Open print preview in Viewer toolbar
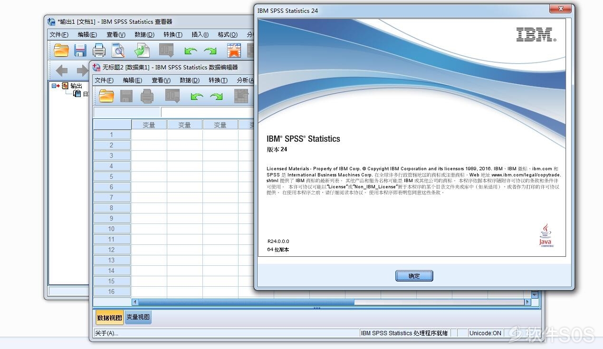This screenshot has width=603, height=349. click(118, 50)
